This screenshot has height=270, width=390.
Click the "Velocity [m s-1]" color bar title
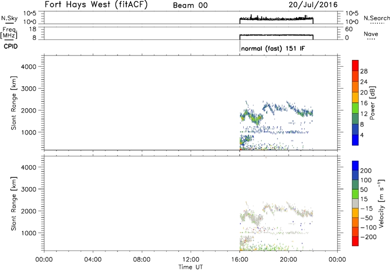[x=381, y=203]
